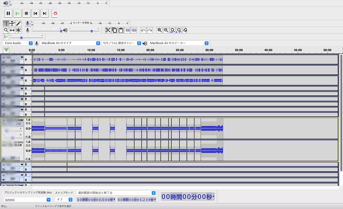The width and height of the screenshot is (343, 209).
Task: Click the playback speed slider
Action: pos(26,37)
